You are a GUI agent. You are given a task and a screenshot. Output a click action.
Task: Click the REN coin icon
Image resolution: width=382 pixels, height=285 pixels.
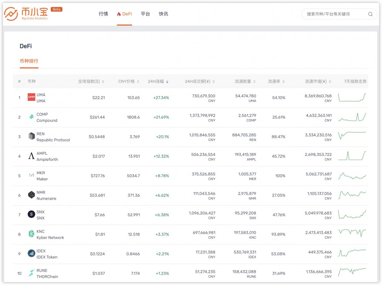(31, 136)
